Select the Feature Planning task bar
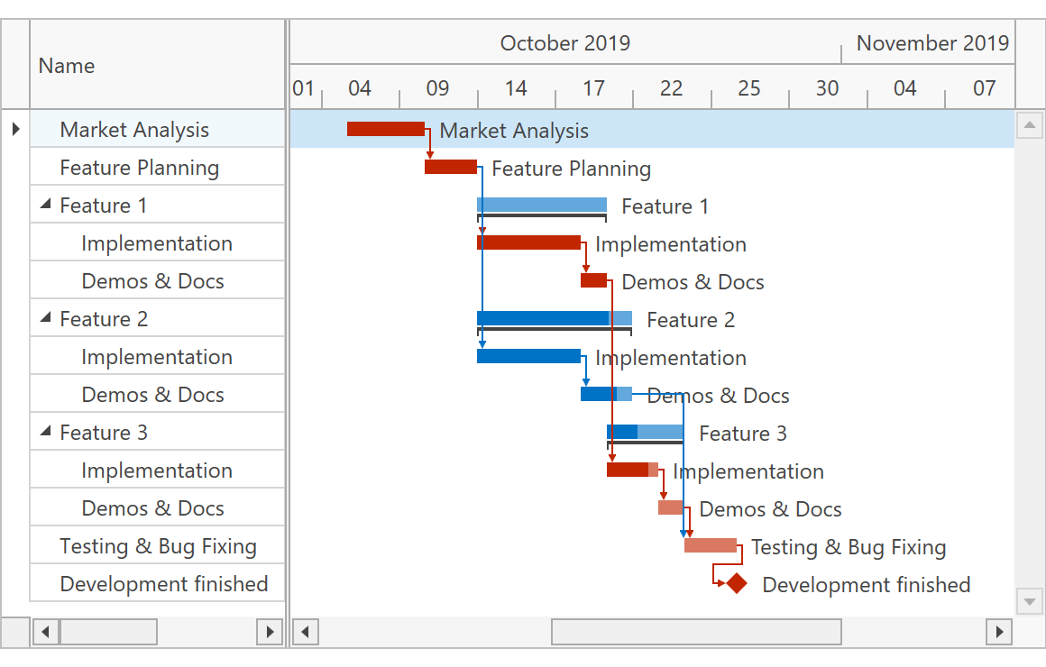The width and height of the screenshot is (1046, 667). click(x=450, y=167)
